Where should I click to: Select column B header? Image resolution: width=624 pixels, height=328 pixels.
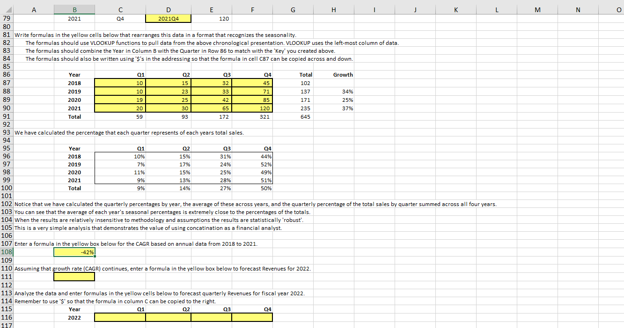74,9
